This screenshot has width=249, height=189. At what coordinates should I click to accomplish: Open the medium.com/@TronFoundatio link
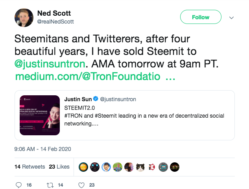[95, 76]
